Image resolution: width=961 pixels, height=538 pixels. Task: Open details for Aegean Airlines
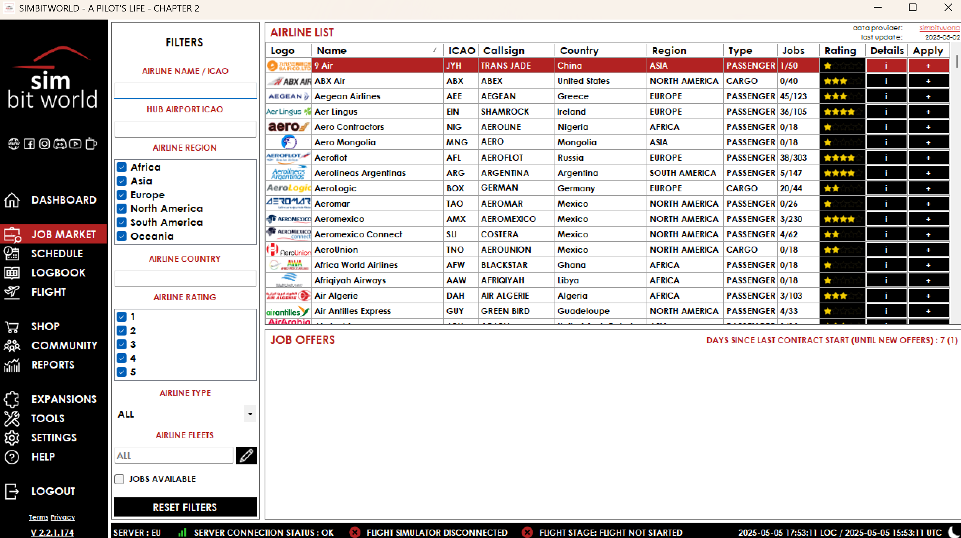886,96
